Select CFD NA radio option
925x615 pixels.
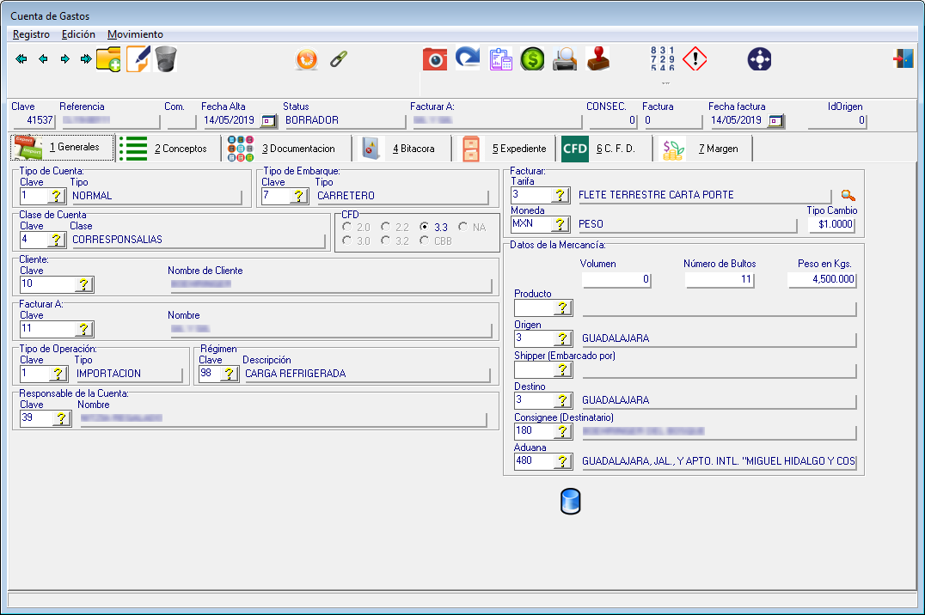click(463, 227)
